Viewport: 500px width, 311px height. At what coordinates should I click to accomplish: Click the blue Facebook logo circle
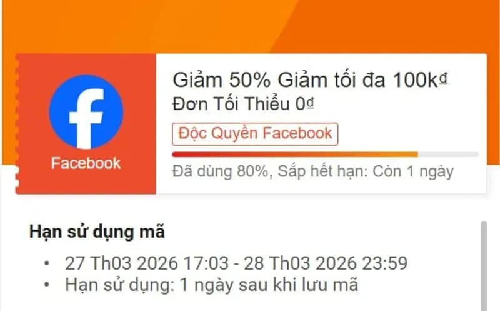point(86,112)
